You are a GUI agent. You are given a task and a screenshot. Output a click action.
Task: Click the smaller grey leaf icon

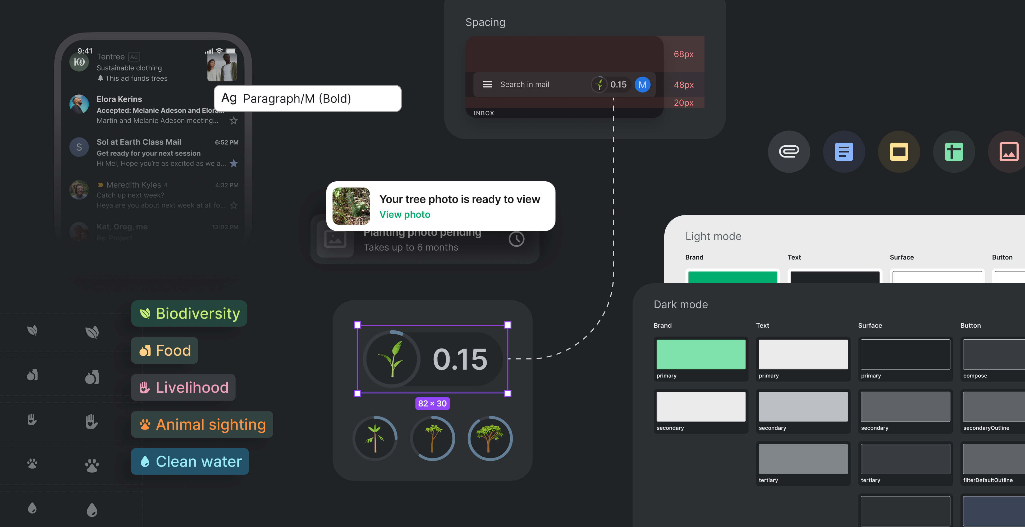tap(32, 330)
